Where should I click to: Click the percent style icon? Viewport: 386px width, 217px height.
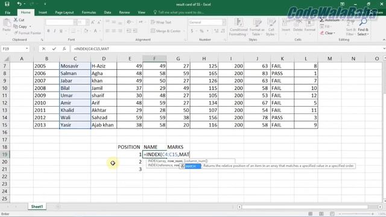[201, 31]
